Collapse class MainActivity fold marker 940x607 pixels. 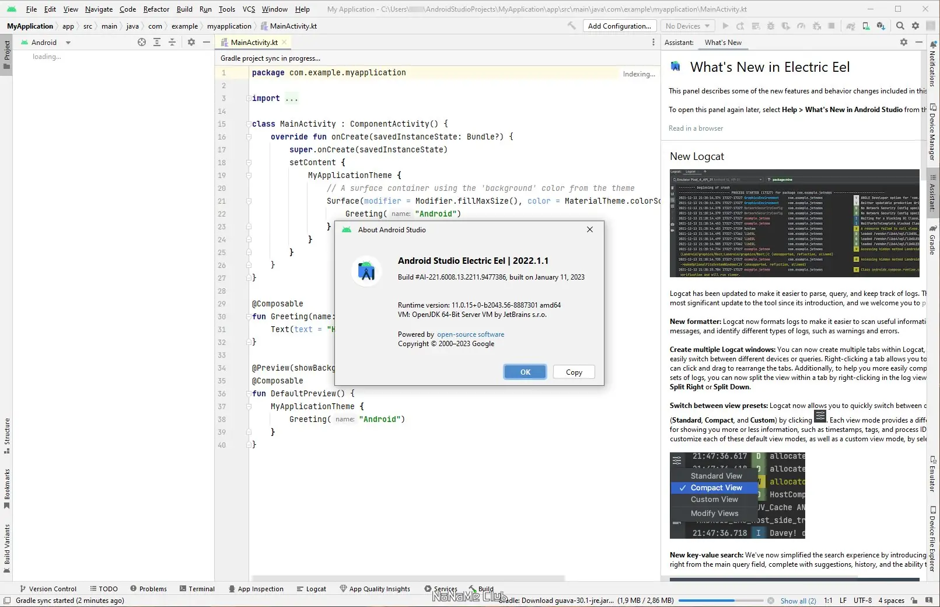(249, 124)
